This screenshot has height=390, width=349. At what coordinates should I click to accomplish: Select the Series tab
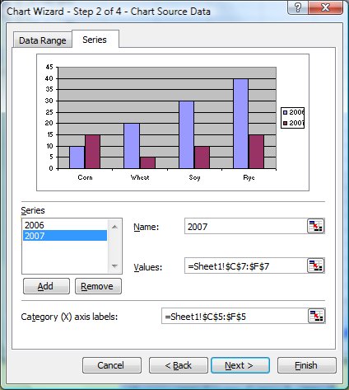pyautogui.click(x=95, y=40)
